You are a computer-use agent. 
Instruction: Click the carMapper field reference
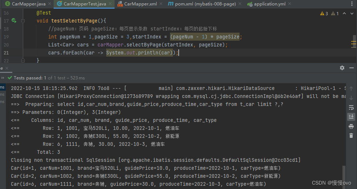click(111, 45)
